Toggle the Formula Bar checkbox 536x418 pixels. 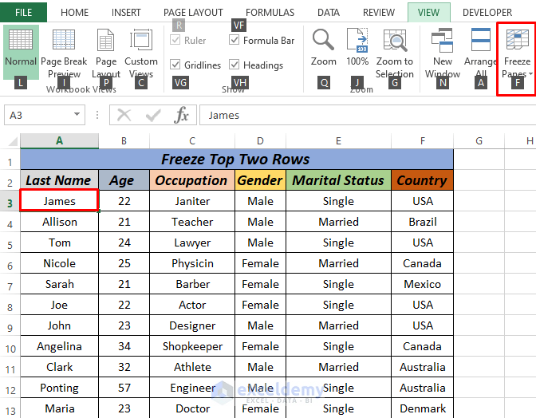[235, 40]
